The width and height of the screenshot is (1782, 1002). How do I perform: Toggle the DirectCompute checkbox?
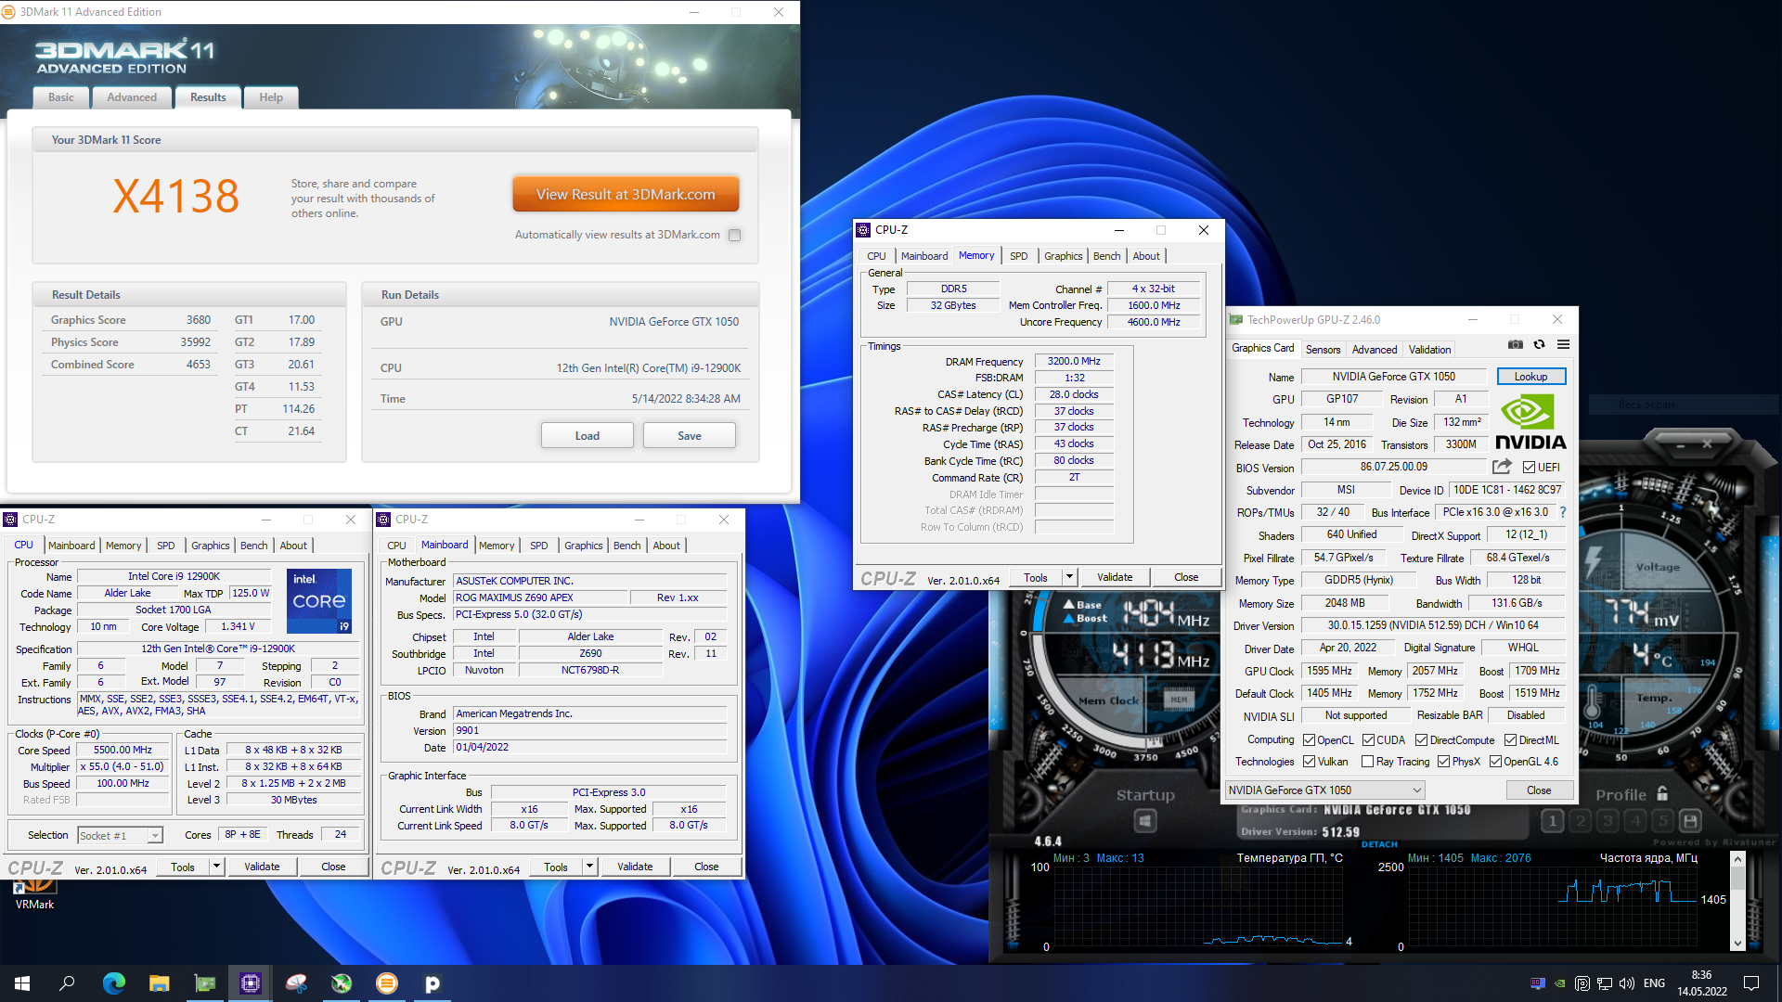coord(1421,740)
